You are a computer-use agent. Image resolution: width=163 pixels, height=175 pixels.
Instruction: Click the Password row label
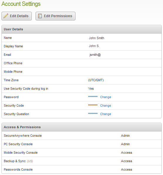[11, 97]
